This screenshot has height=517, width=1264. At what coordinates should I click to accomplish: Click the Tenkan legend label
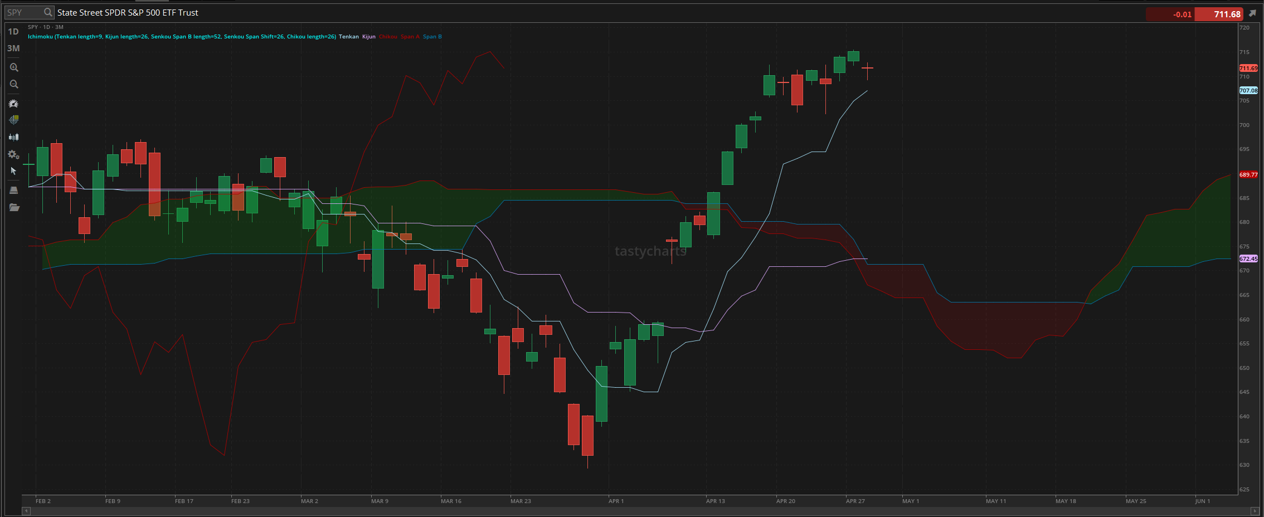pos(349,37)
